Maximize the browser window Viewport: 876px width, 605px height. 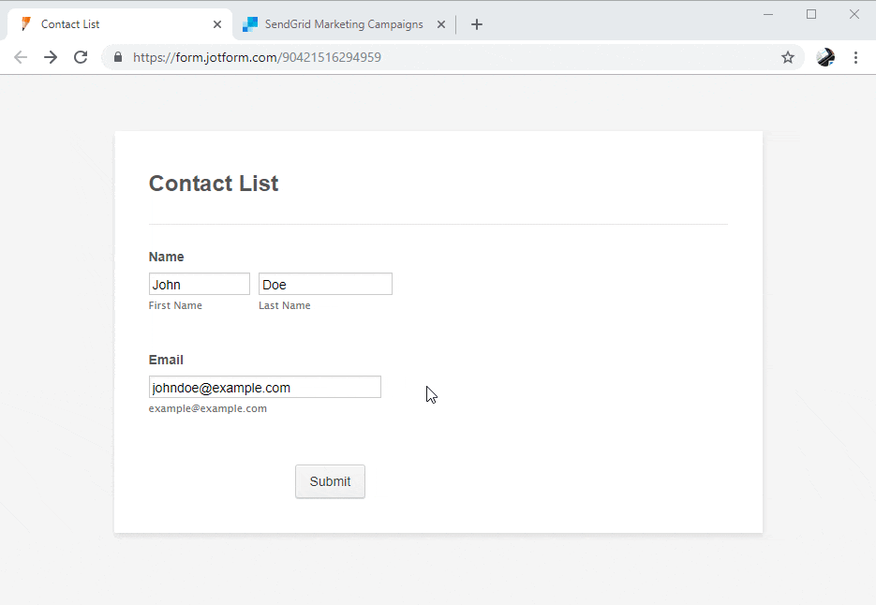[811, 14]
